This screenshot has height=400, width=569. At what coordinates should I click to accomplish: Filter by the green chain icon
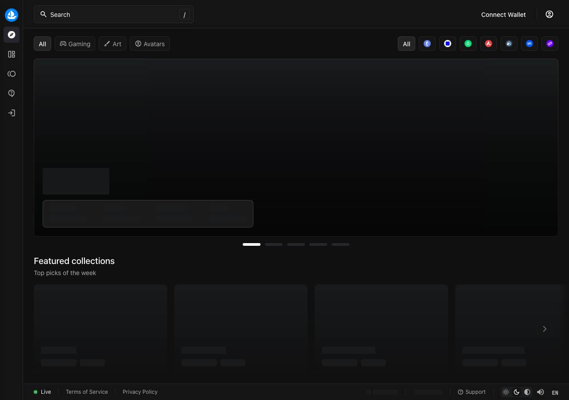click(468, 44)
